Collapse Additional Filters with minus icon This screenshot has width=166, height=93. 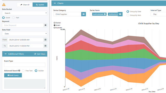(5, 54)
